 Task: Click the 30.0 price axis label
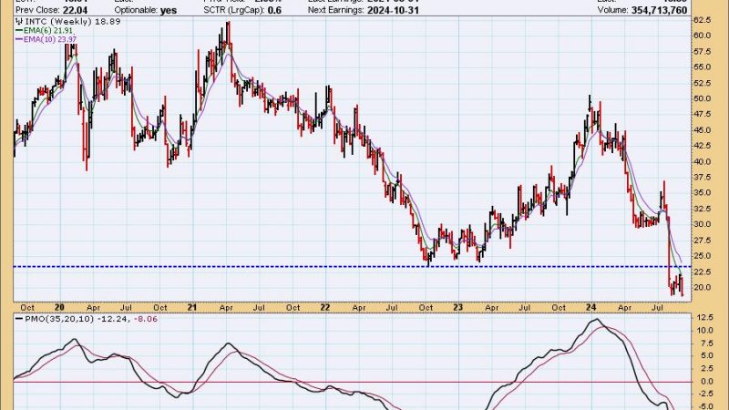click(702, 224)
